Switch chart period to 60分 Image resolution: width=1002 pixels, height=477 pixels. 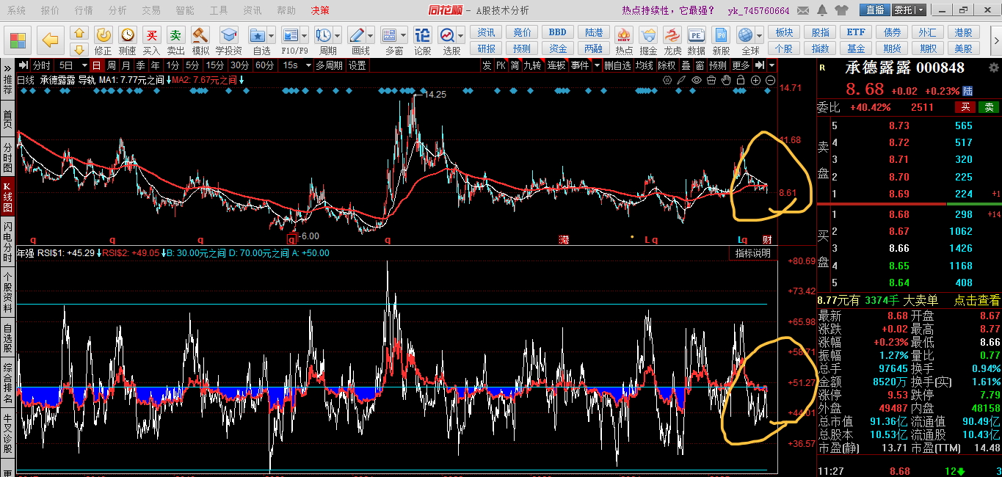[264, 65]
